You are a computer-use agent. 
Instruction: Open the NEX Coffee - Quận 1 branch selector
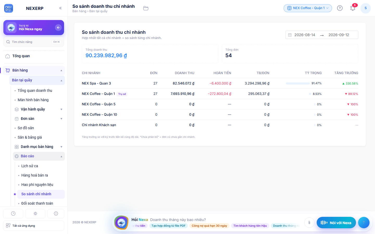tap(308, 8)
